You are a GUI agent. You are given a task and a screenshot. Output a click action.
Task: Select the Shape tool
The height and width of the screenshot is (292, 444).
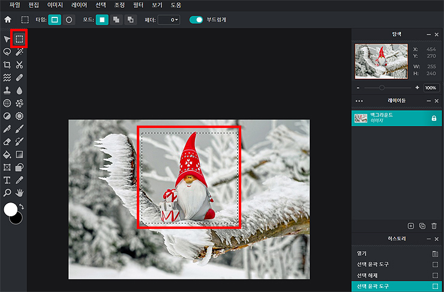click(19, 167)
